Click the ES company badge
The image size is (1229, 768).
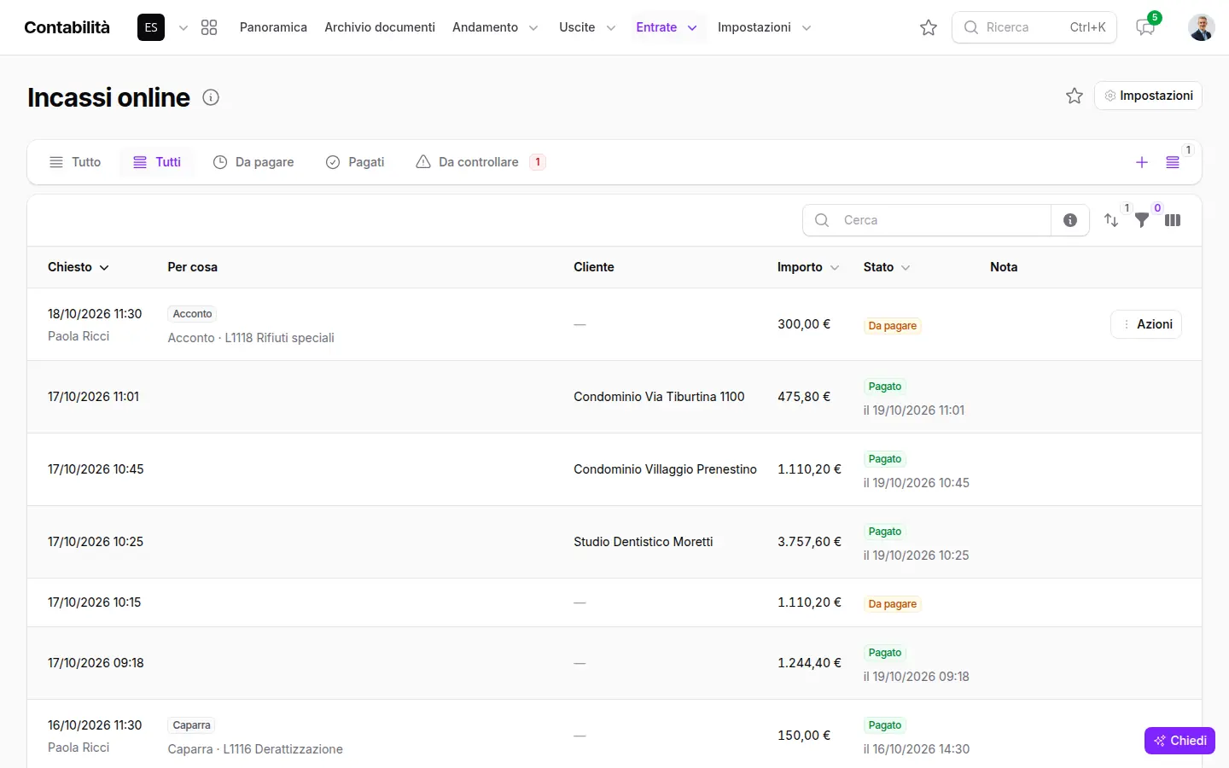[x=151, y=27]
